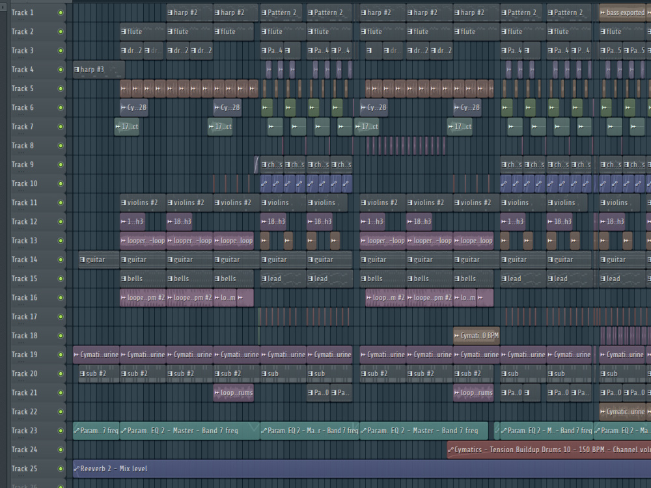
Task: Select the 'bass exported' clip on Track 1
Action: pos(622,12)
